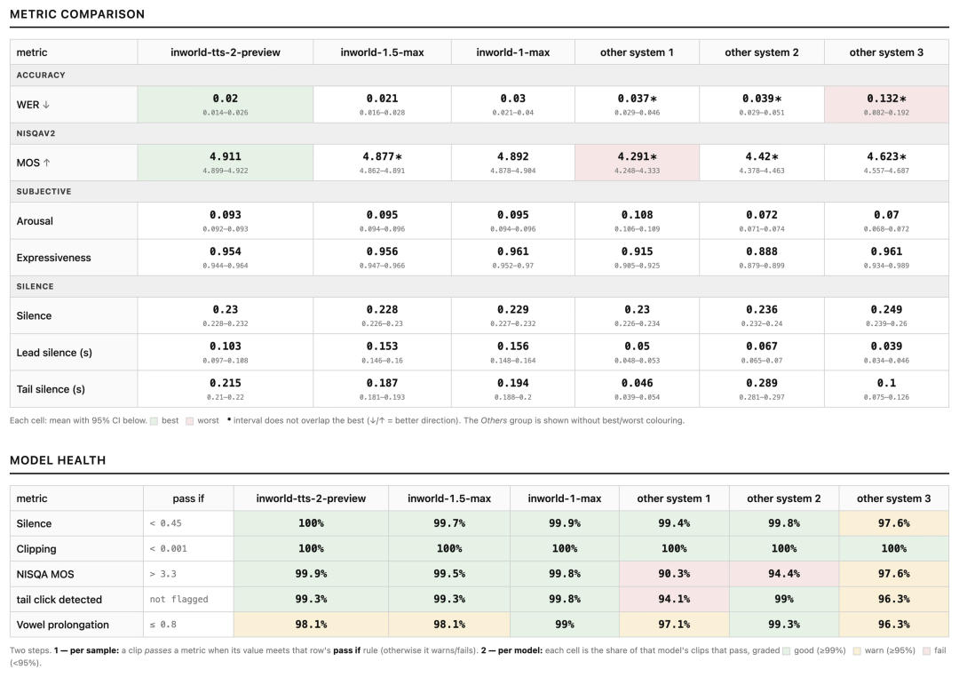The image size is (959, 677).
Task: Click WER value 0.132* for other system 3
Action: (x=886, y=99)
